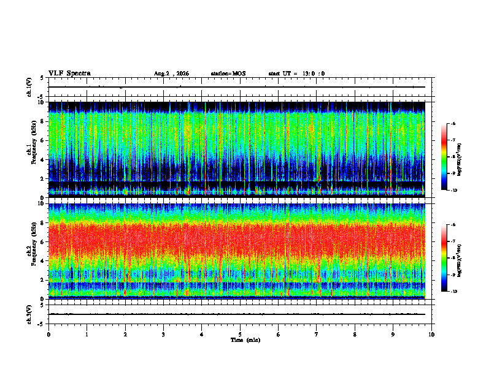Click time axis tick label "9"
The height and width of the screenshot is (375, 486).
pos(393,335)
